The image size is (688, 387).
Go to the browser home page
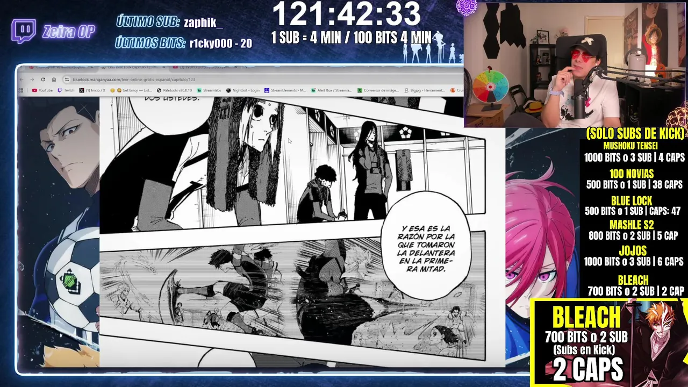pos(53,80)
